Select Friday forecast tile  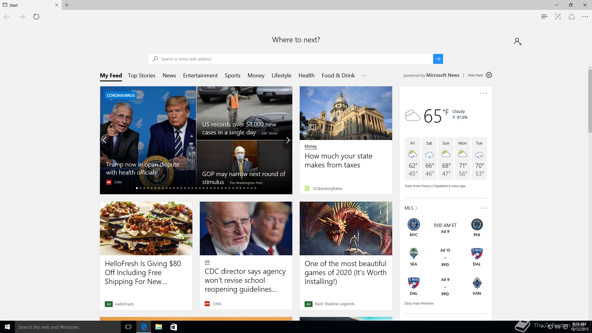413,158
